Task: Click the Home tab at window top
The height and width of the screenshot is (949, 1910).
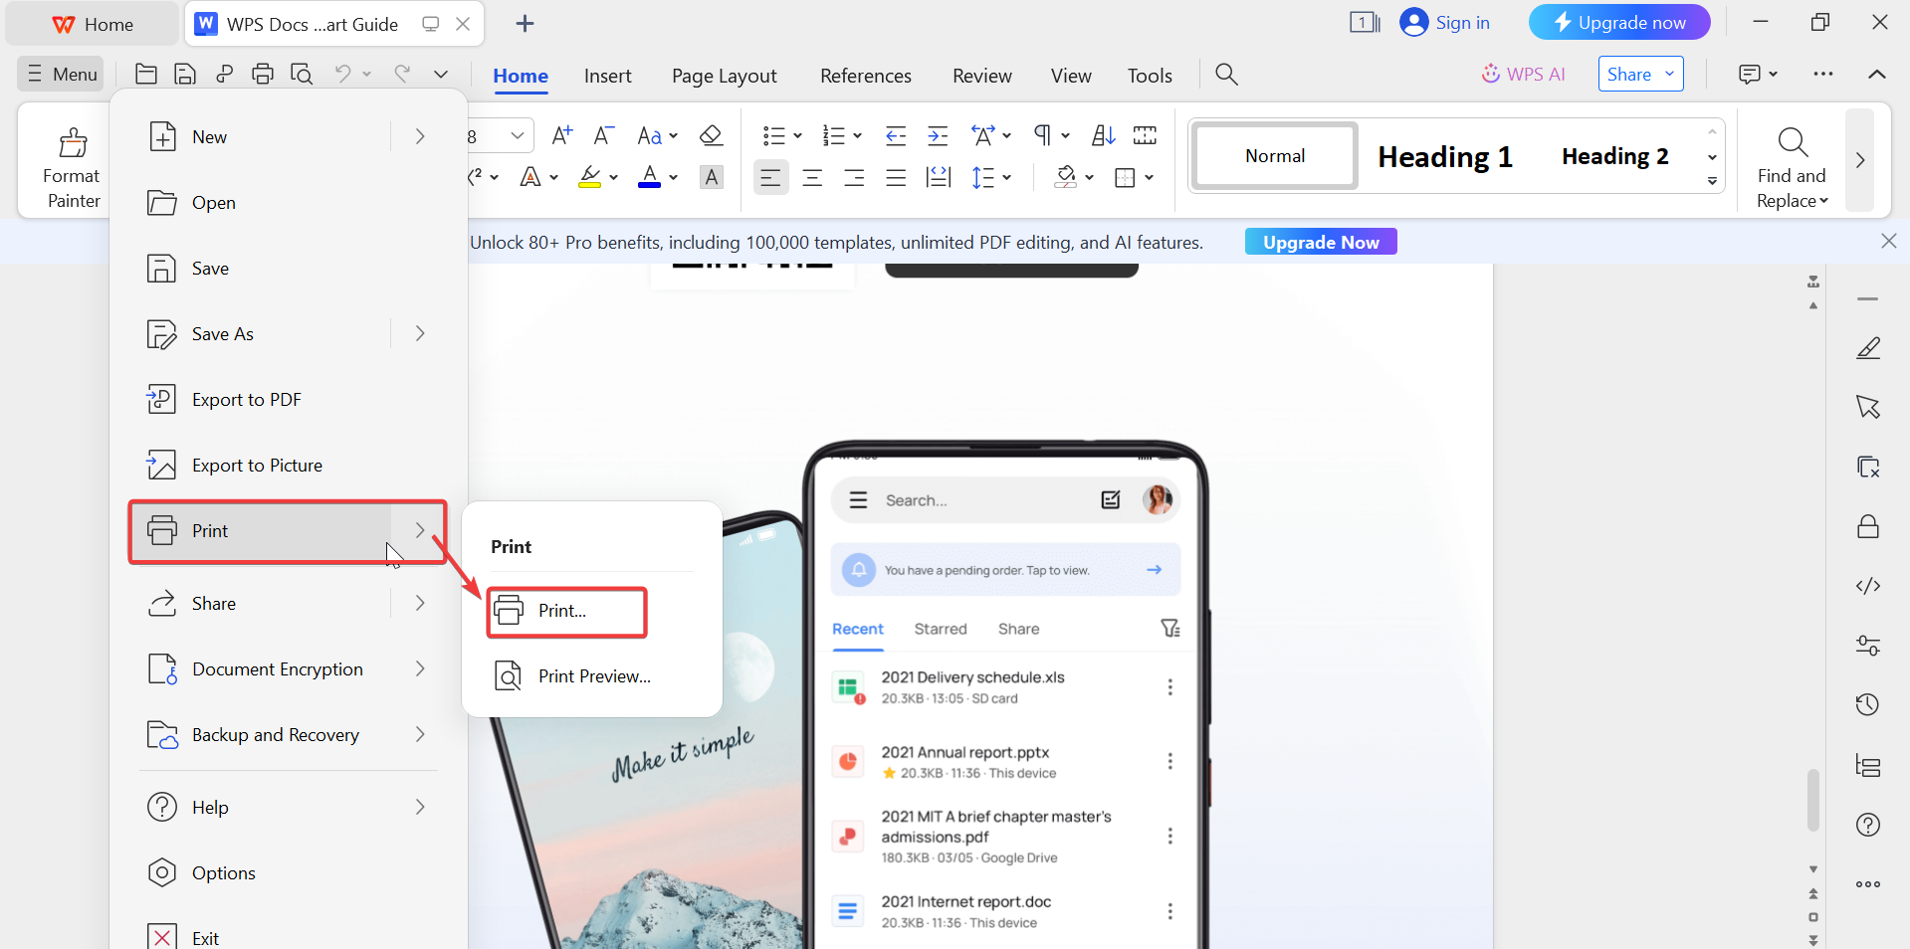Action: [x=92, y=24]
